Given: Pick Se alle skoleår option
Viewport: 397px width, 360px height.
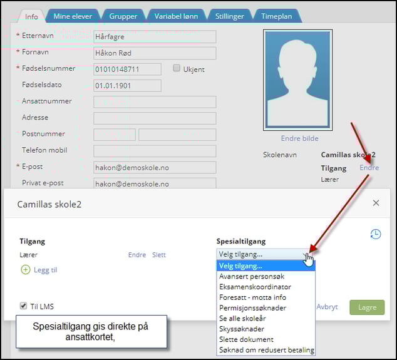Looking at the screenshot, I should (x=244, y=318).
